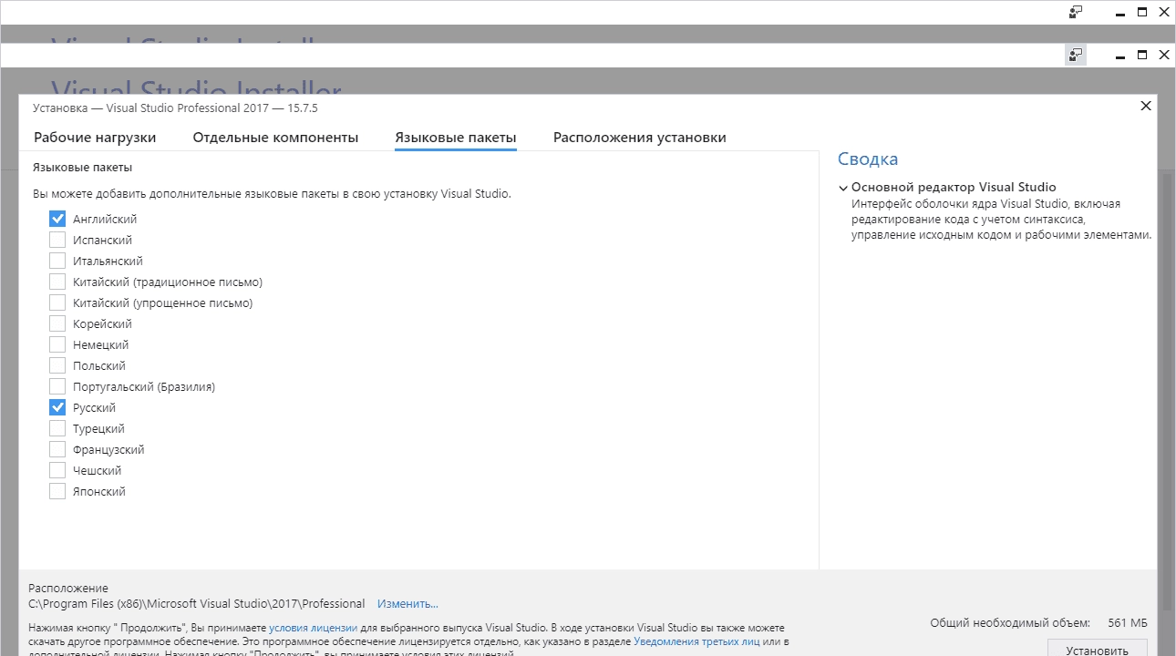Minimize the front Visual Studio Installer window
1176x656 pixels.
1120,56
